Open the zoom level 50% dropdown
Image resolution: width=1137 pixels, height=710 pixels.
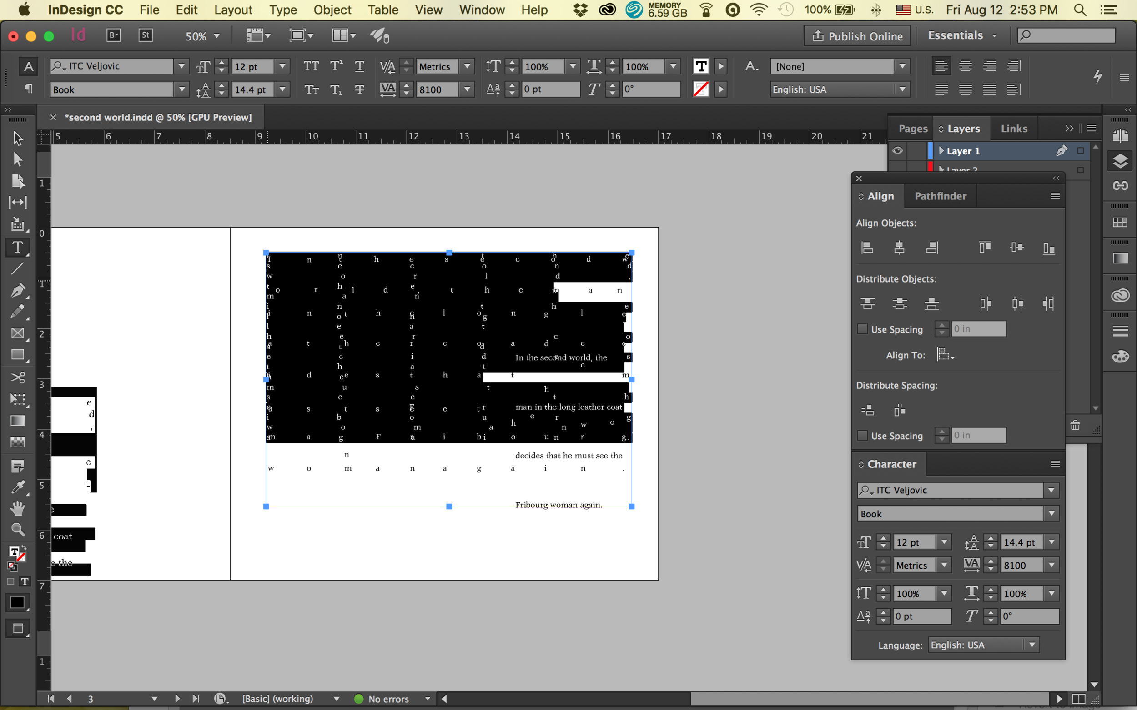coord(216,36)
